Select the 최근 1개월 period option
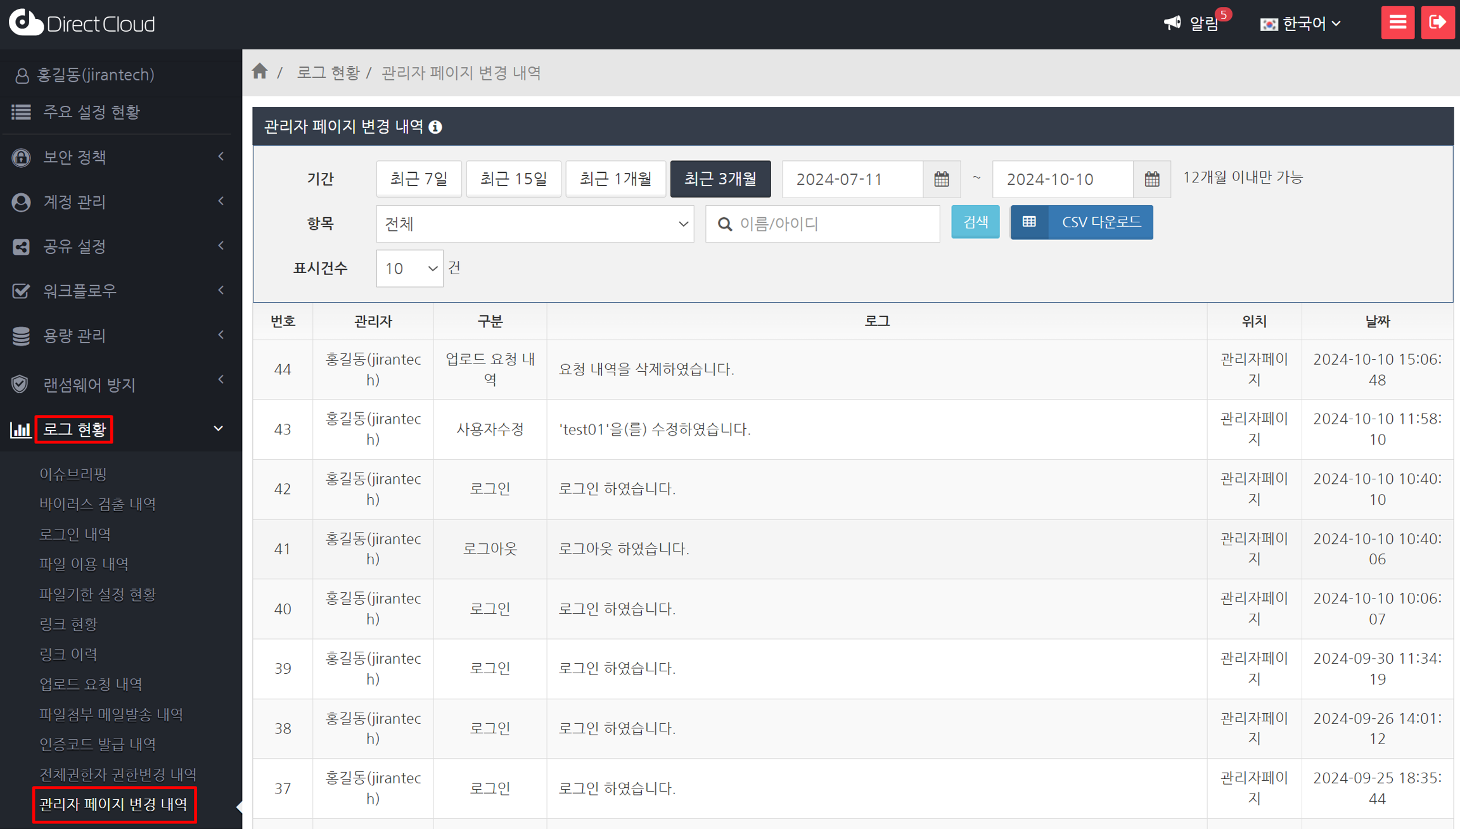This screenshot has height=829, width=1460. coord(615,179)
